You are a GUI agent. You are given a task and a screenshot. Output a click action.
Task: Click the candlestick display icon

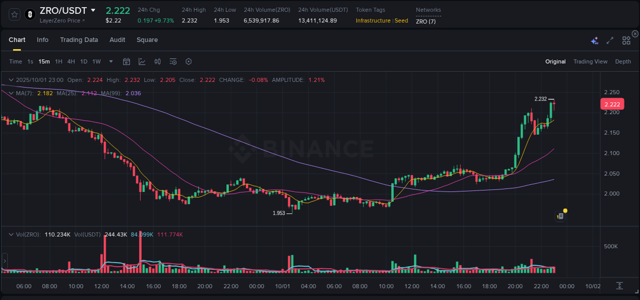[x=157, y=61]
